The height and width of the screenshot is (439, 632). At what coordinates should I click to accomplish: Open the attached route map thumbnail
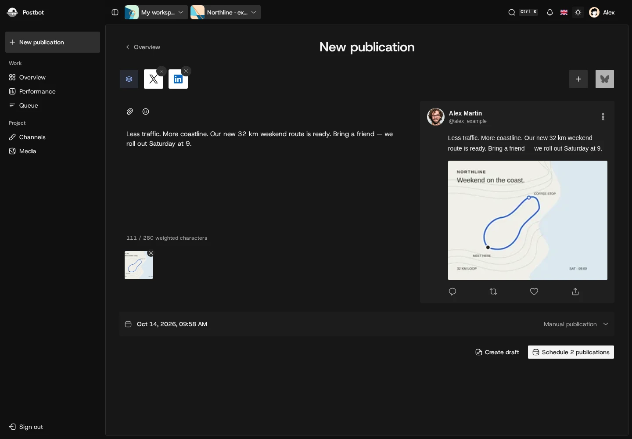click(139, 265)
